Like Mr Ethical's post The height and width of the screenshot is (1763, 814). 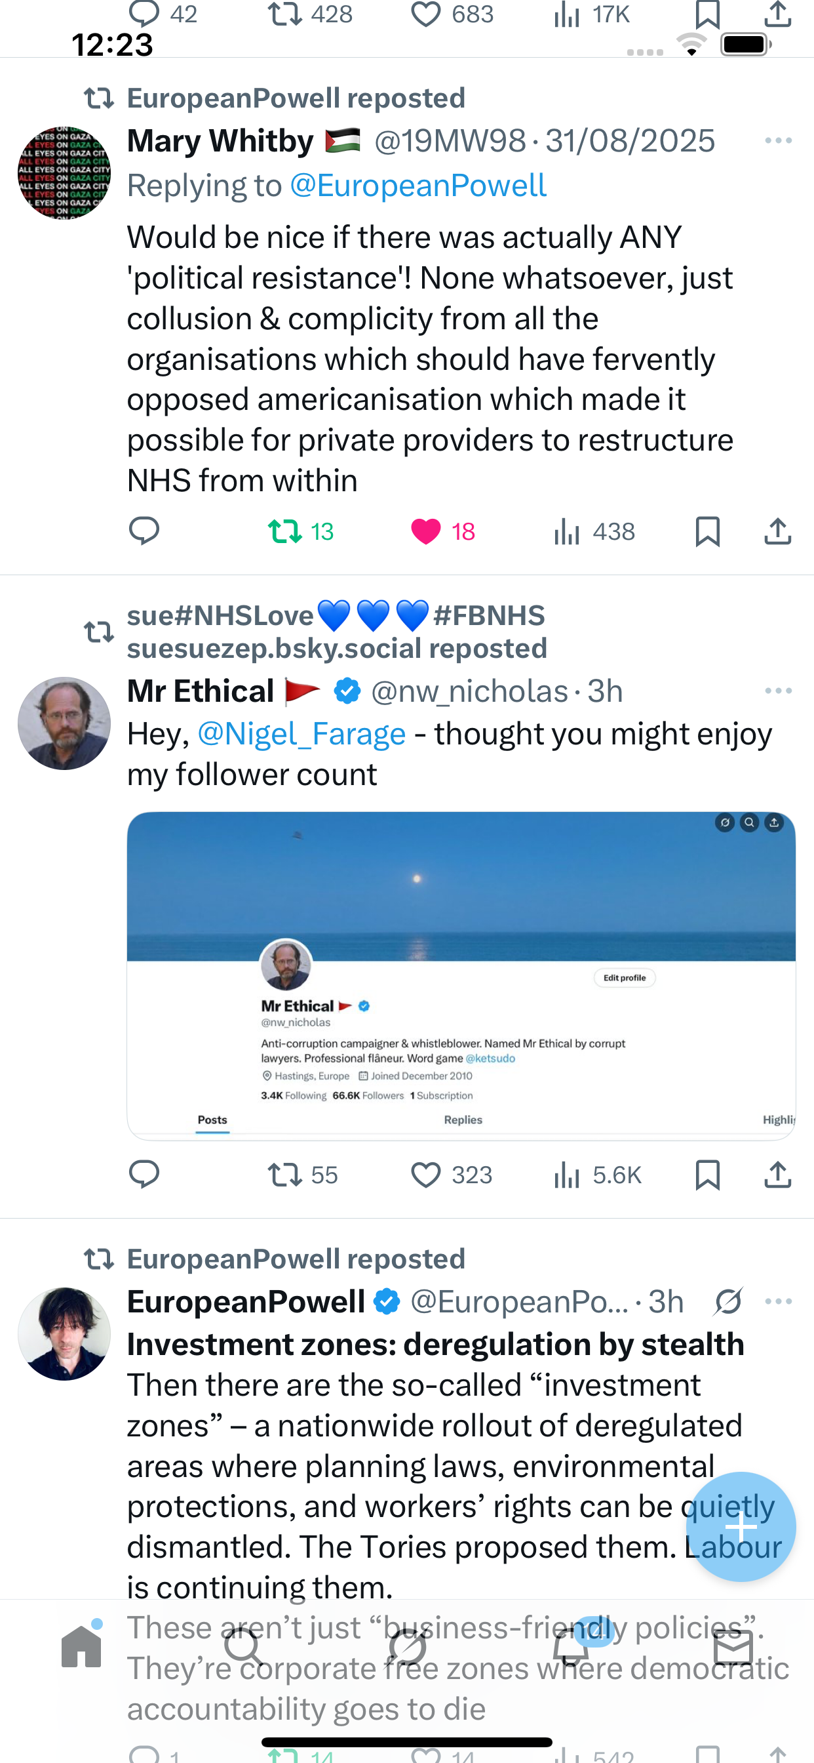tap(426, 1175)
